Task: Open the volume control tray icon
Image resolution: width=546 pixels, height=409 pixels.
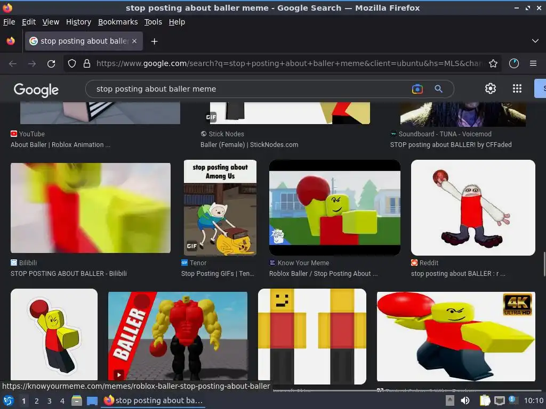Action: 465,400
